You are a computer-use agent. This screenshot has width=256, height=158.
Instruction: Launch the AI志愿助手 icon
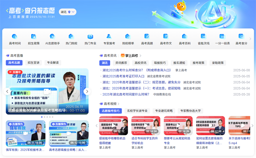coord(52,37)
